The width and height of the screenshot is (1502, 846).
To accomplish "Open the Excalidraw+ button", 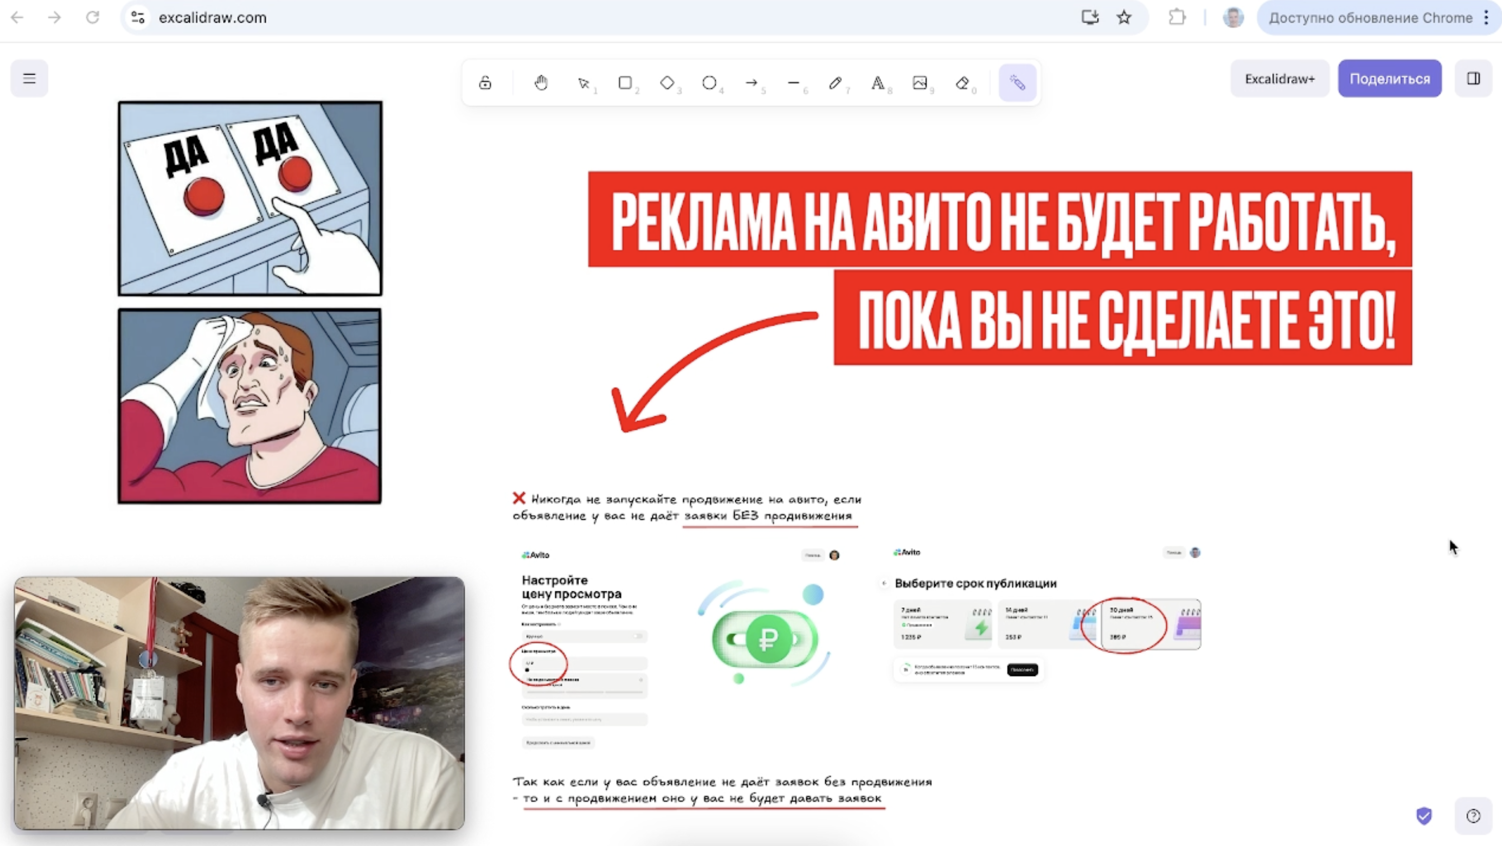I will click(1280, 78).
